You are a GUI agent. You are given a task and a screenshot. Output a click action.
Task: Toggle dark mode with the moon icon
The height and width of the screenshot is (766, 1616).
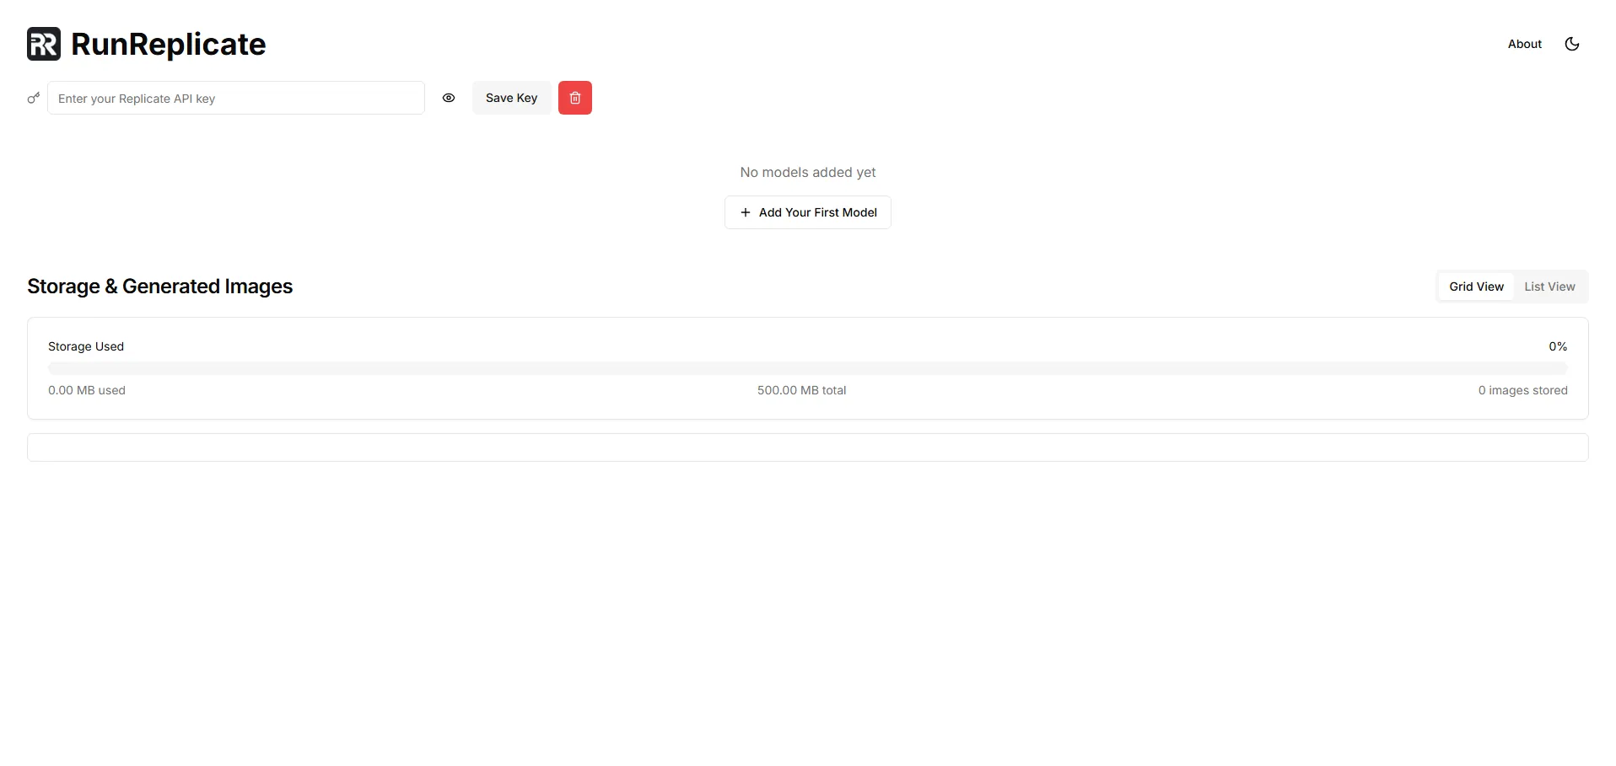[x=1571, y=44]
